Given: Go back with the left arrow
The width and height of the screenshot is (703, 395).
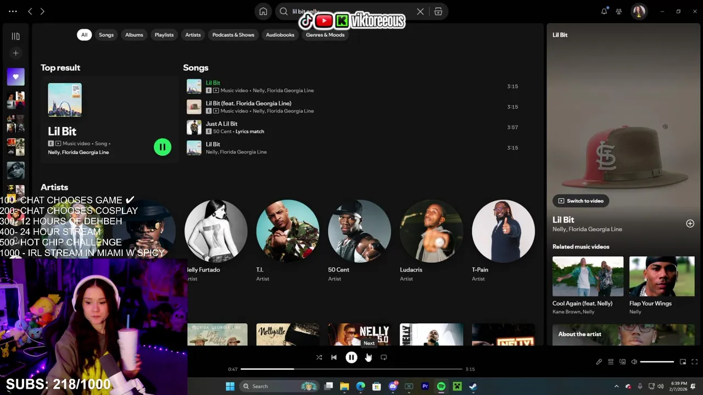Looking at the screenshot, I should [30, 11].
